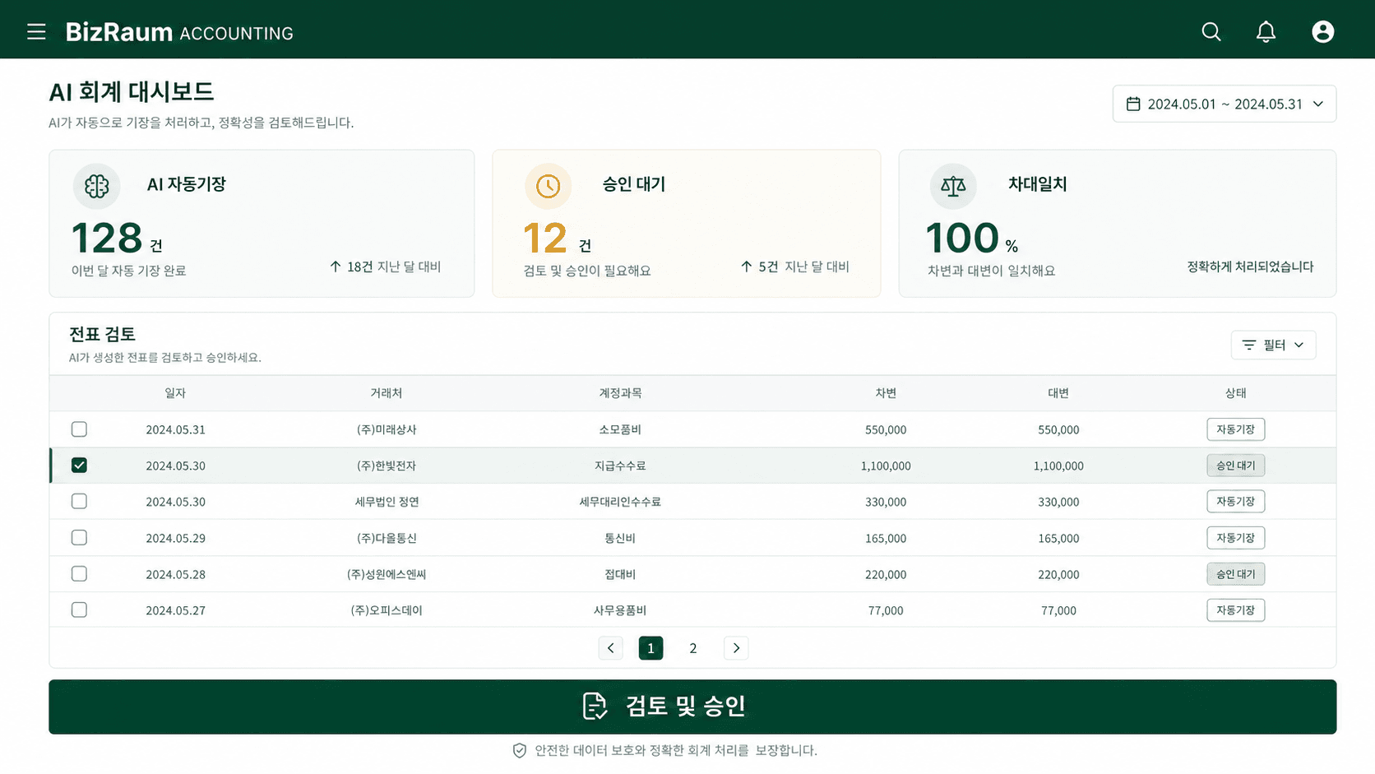
Task: Click the 소모품비 account cell
Action: coord(620,429)
